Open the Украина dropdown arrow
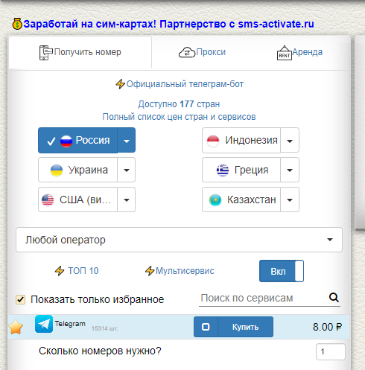This screenshot has width=365, height=370. [127, 170]
